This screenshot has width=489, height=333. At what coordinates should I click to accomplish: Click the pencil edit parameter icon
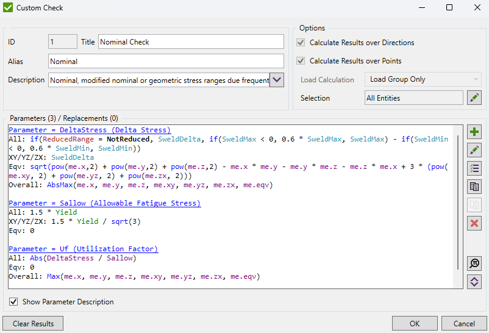(x=474, y=150)
